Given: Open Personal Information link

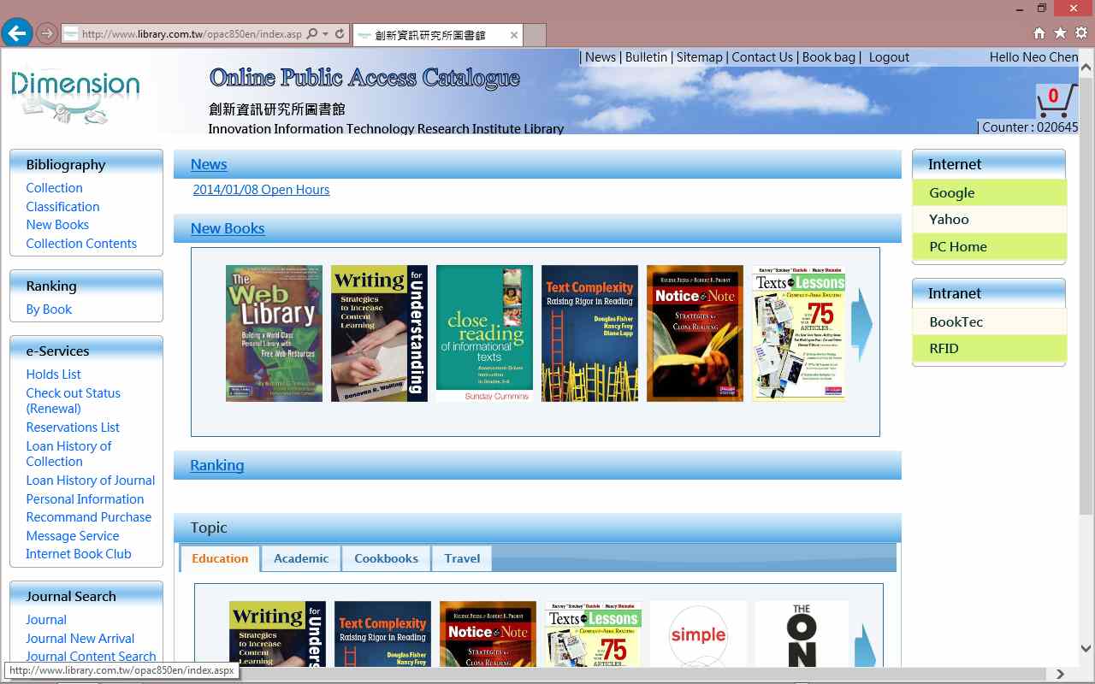Looking at the screenshot, I should (85, 499).
